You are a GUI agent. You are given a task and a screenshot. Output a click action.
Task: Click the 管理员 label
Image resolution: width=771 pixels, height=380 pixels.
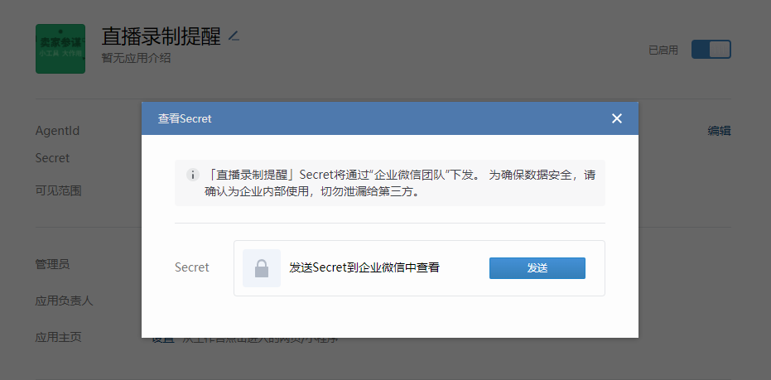click(x=52, y=264)
